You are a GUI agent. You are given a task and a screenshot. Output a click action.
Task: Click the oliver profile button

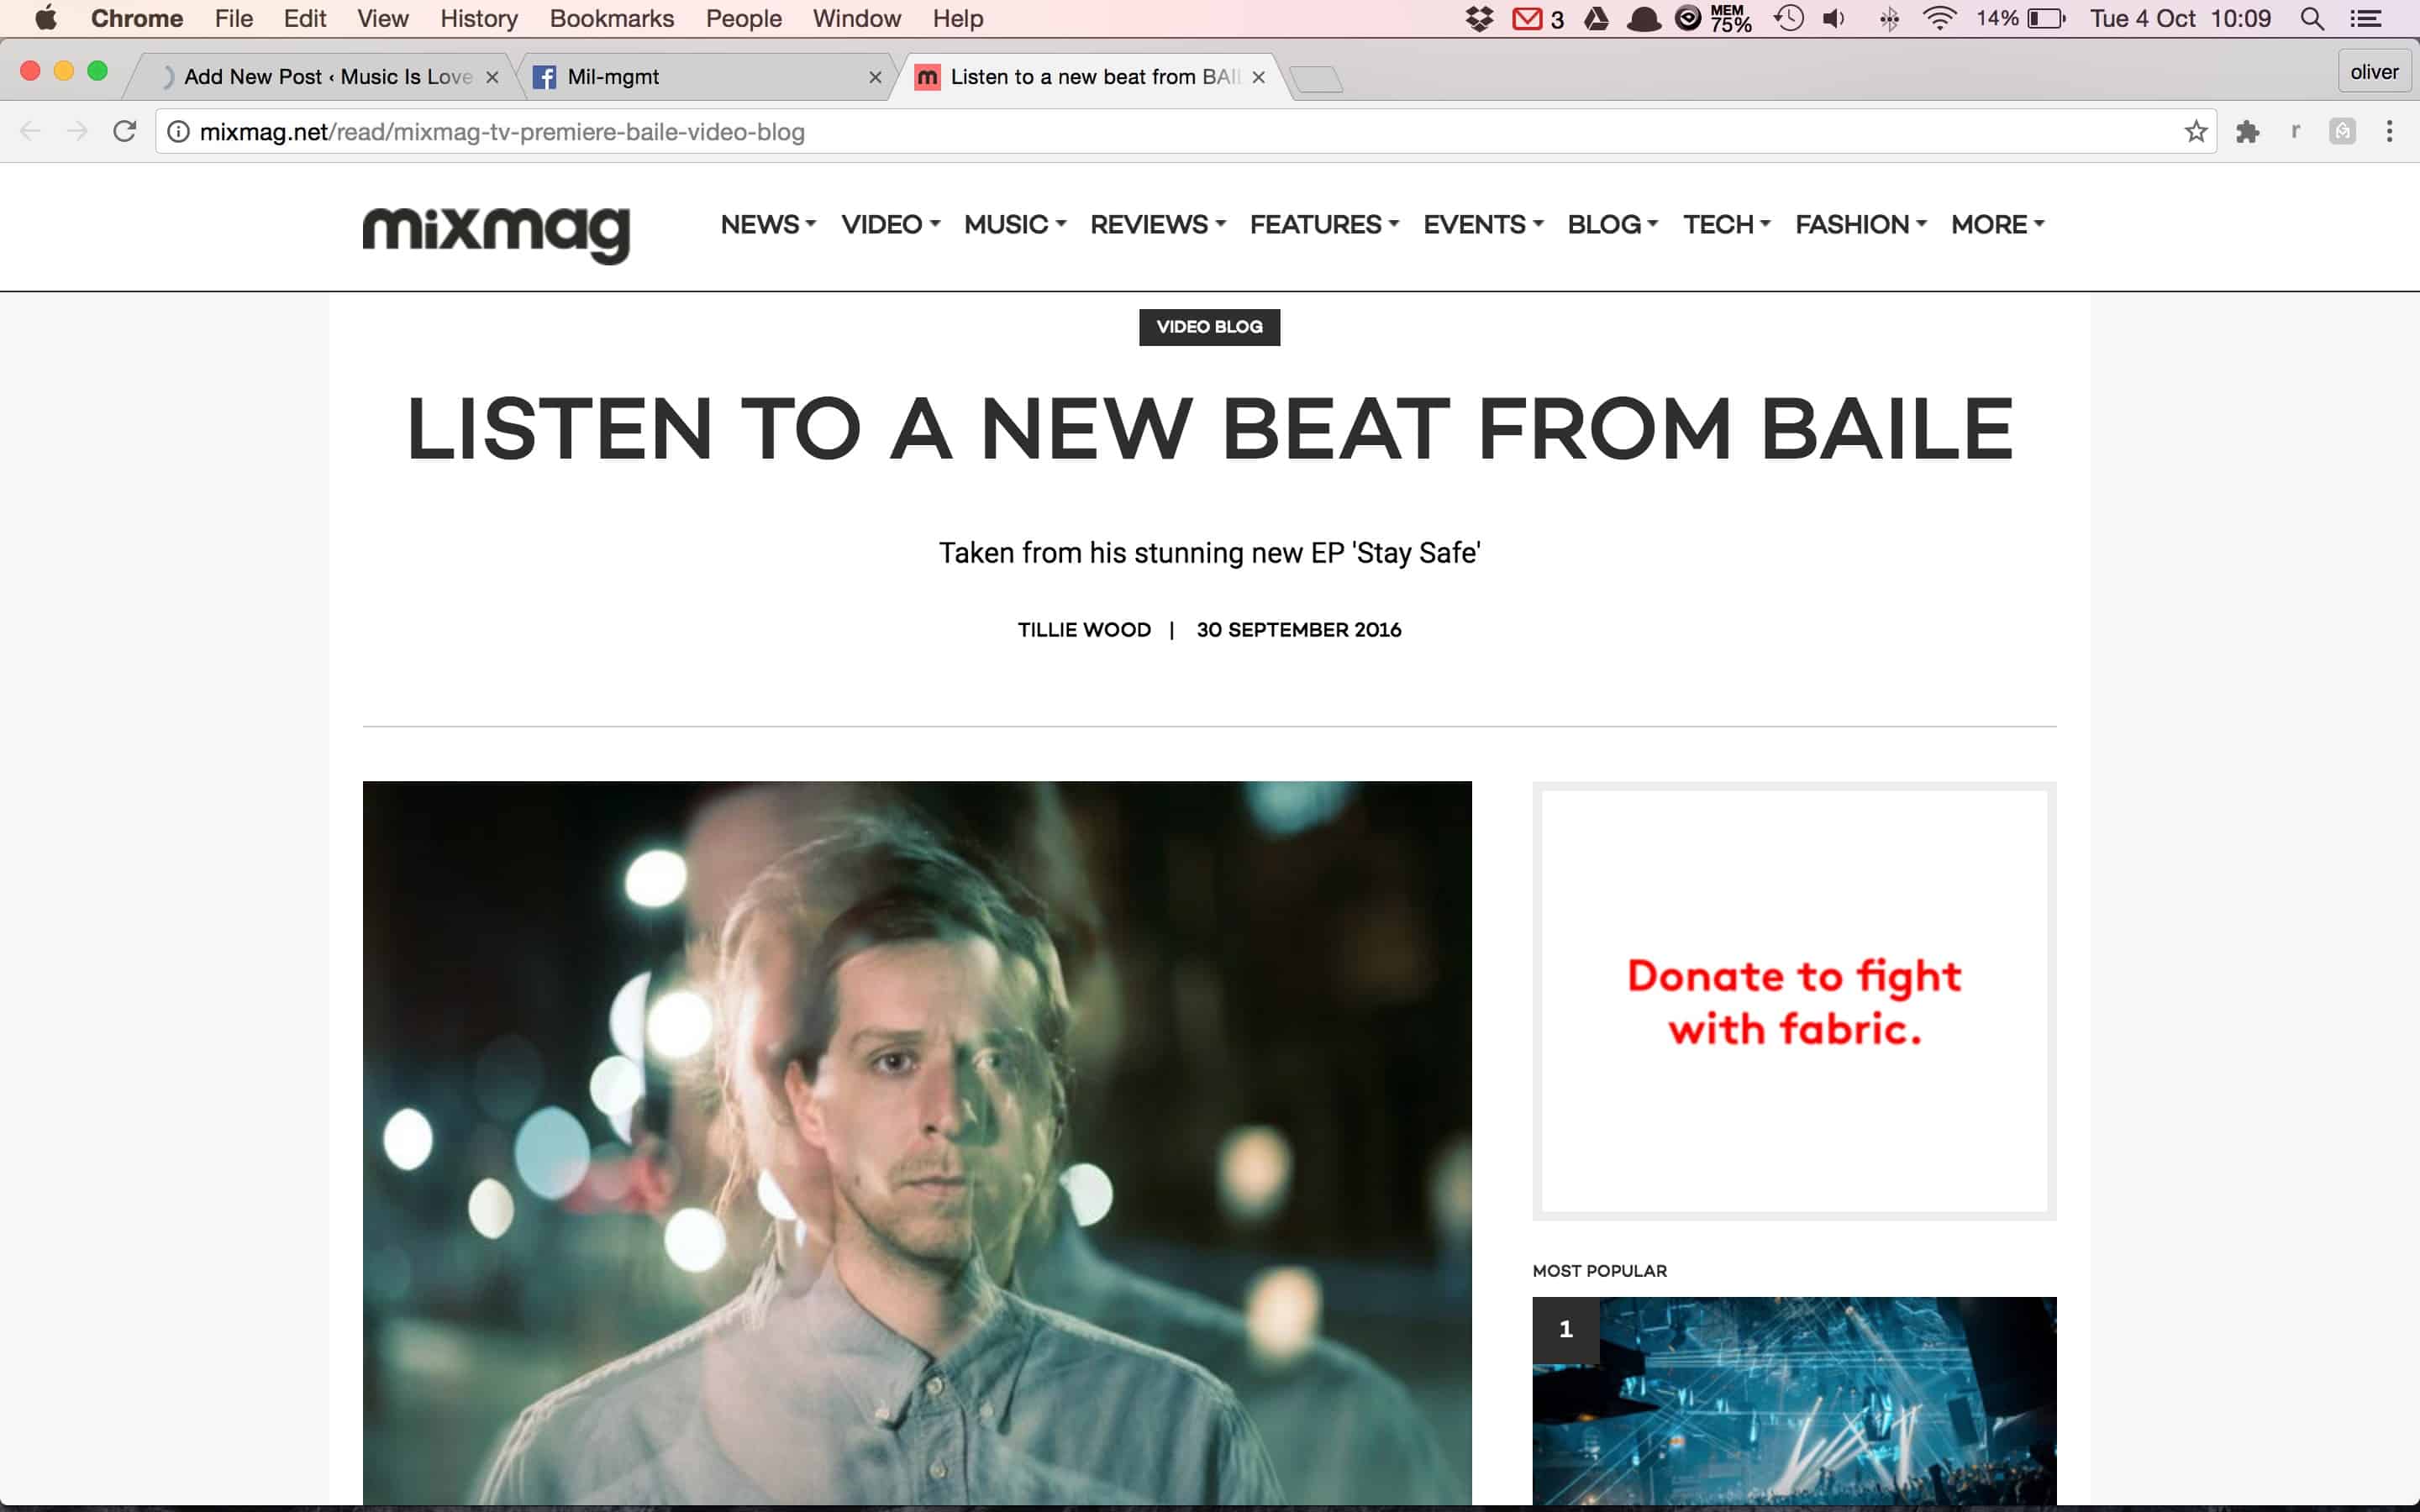point(2374,72)
